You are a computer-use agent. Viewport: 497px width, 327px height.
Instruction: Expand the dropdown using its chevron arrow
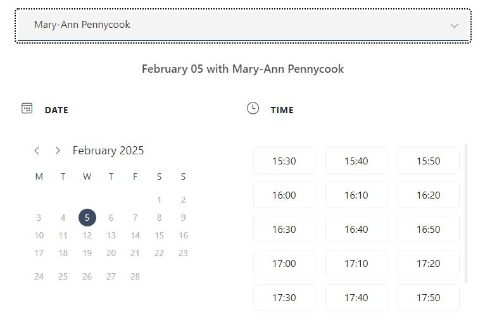454,26
